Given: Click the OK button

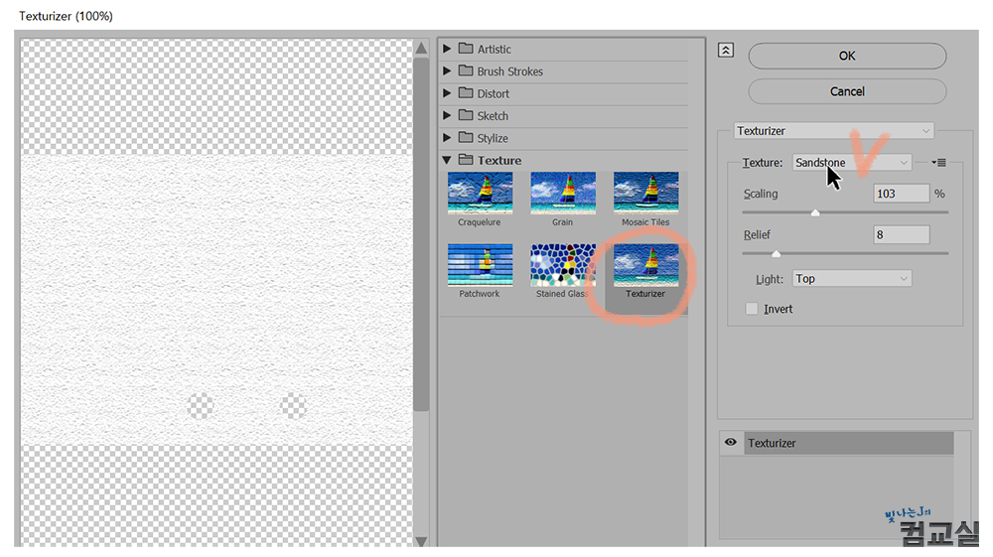Looking at the screenshot, I should [847, 56].
